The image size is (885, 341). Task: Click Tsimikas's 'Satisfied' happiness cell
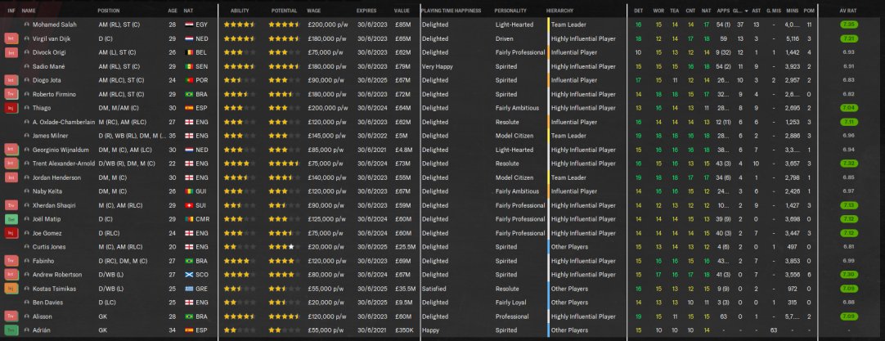point(434,289)
